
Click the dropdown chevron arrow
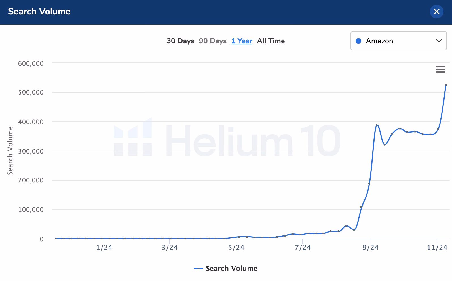[x=439, y=41]
